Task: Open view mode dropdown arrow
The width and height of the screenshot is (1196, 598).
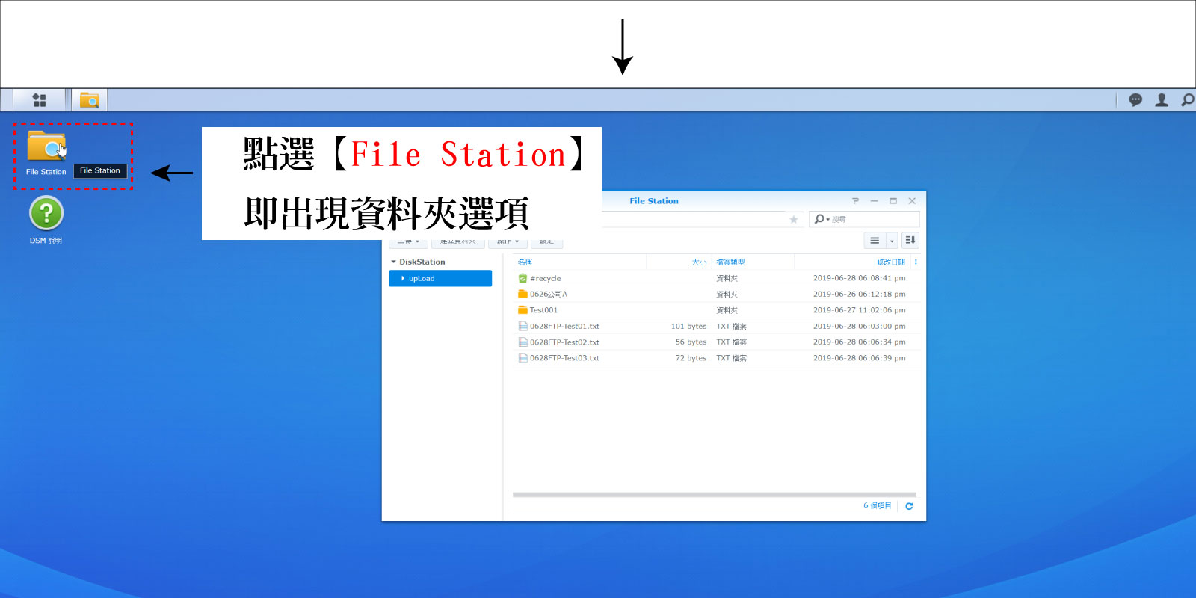Action: (892, 241)
